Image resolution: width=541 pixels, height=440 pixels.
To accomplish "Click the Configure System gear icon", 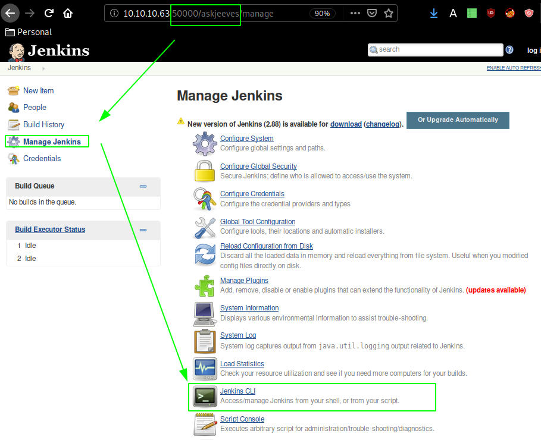I will [x=205, y=143].
